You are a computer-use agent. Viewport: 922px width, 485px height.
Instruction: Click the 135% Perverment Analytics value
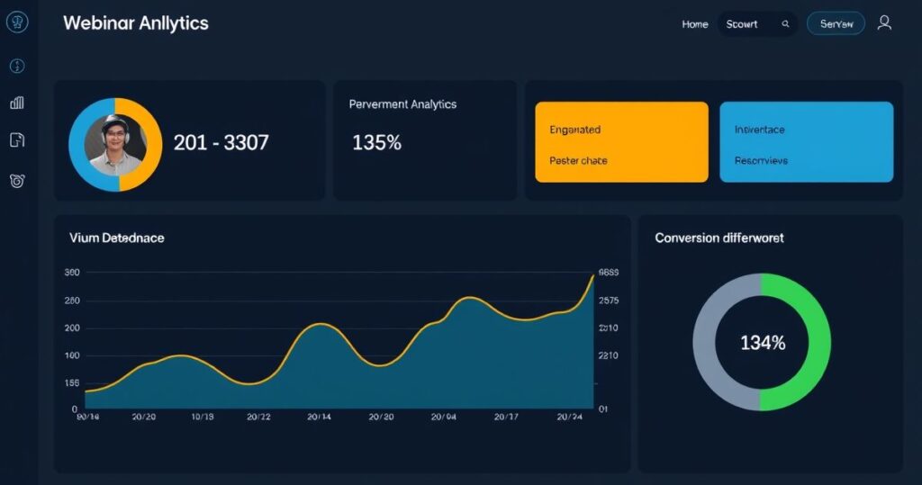(x=376, y=142)
